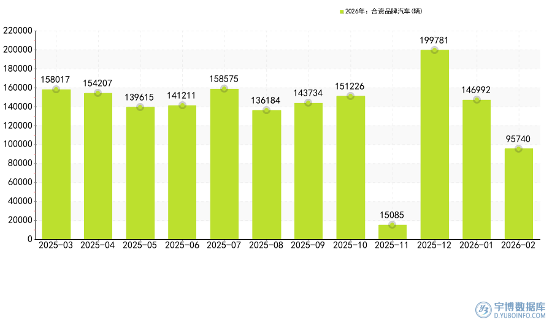Click the 2025-03 bar data point marker
This screenshot has height=325, width=552.
56,90
